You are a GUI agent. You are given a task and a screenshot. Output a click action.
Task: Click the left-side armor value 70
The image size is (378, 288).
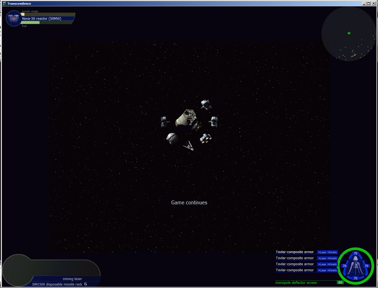(x=345, y=266)
